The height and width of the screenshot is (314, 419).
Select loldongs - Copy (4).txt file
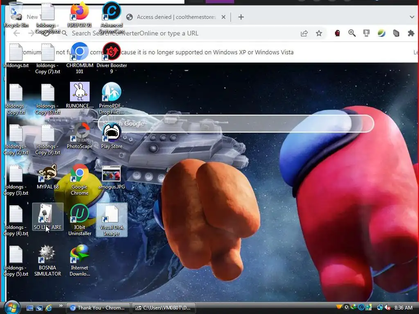pos(16,221)
